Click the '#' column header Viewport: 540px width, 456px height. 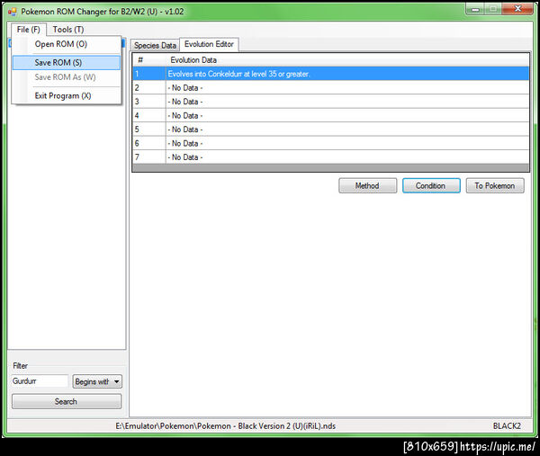pos(149,60)
